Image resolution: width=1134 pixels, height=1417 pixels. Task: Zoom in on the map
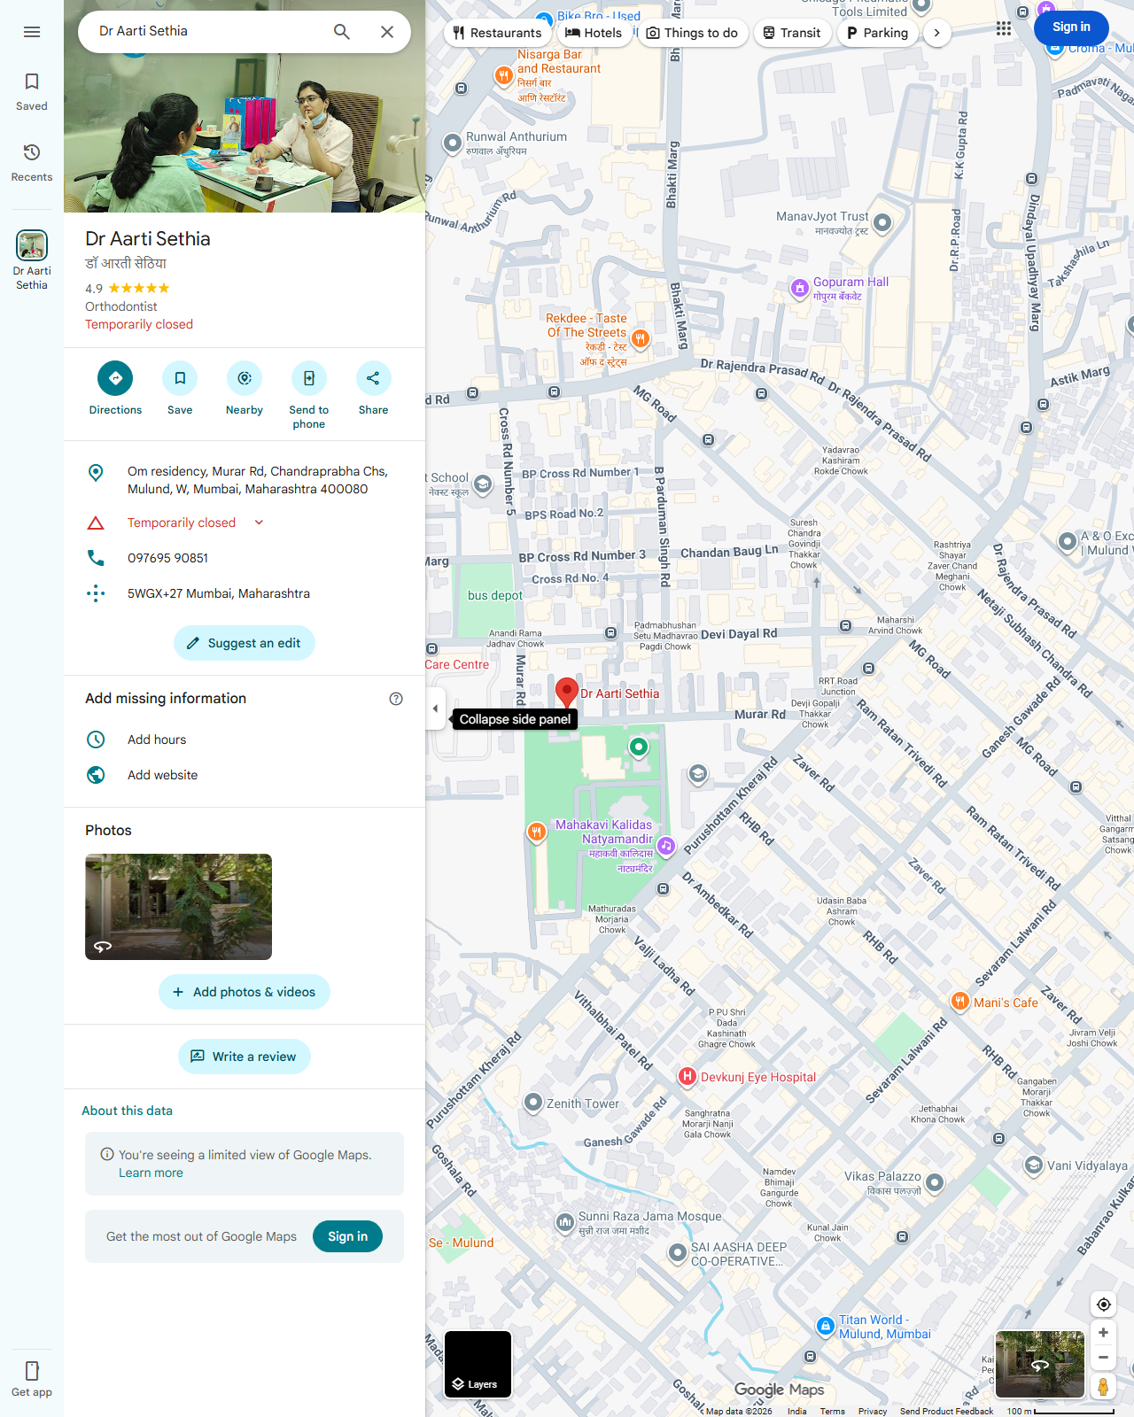click(x=1103, y=1332)
